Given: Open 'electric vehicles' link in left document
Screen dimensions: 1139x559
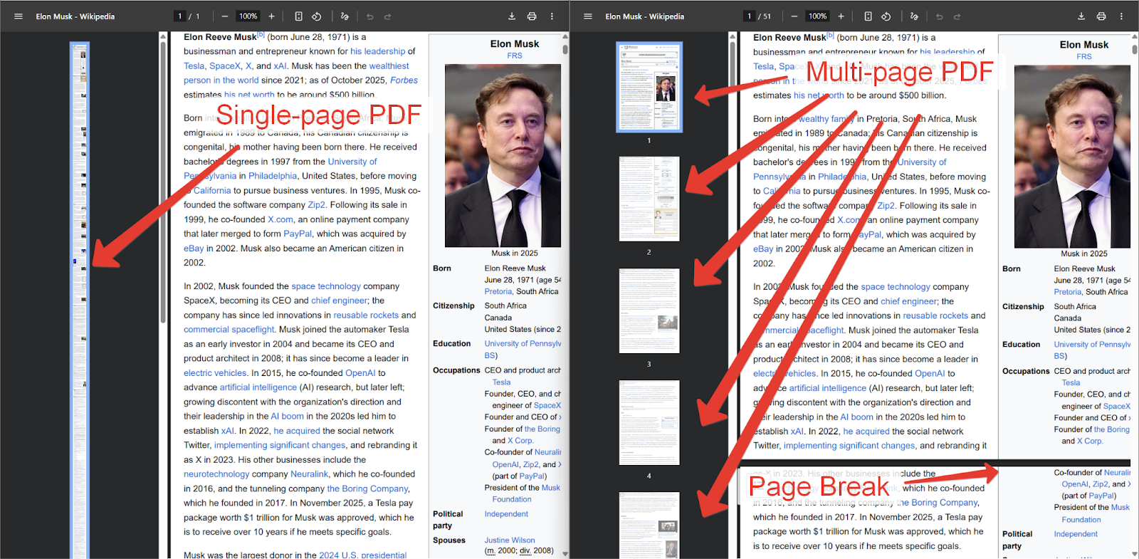Looking at the screenshot, I should click(x=215, y=372).
